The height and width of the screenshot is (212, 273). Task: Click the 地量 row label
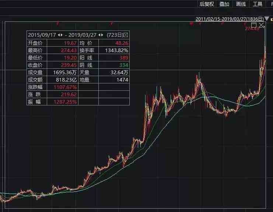84,80
